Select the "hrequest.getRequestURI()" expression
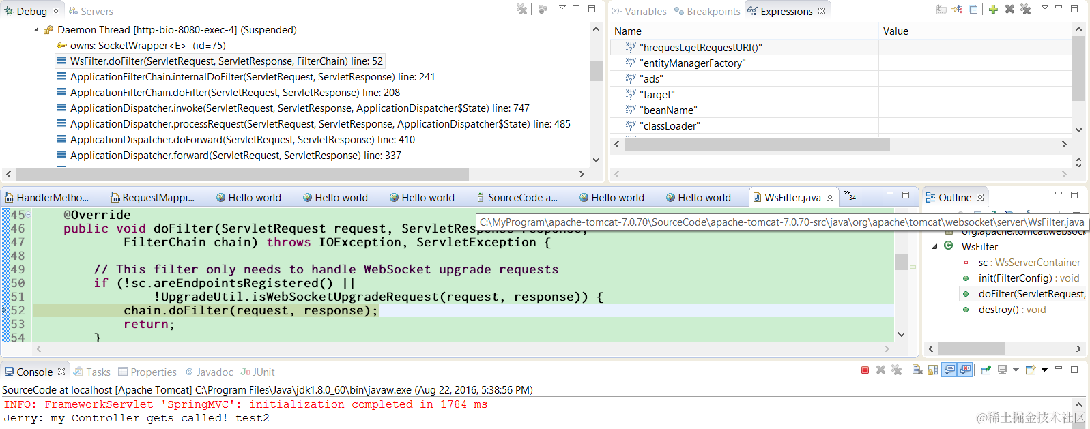This screenshot has height=429, width=1090. coord(840,47)
